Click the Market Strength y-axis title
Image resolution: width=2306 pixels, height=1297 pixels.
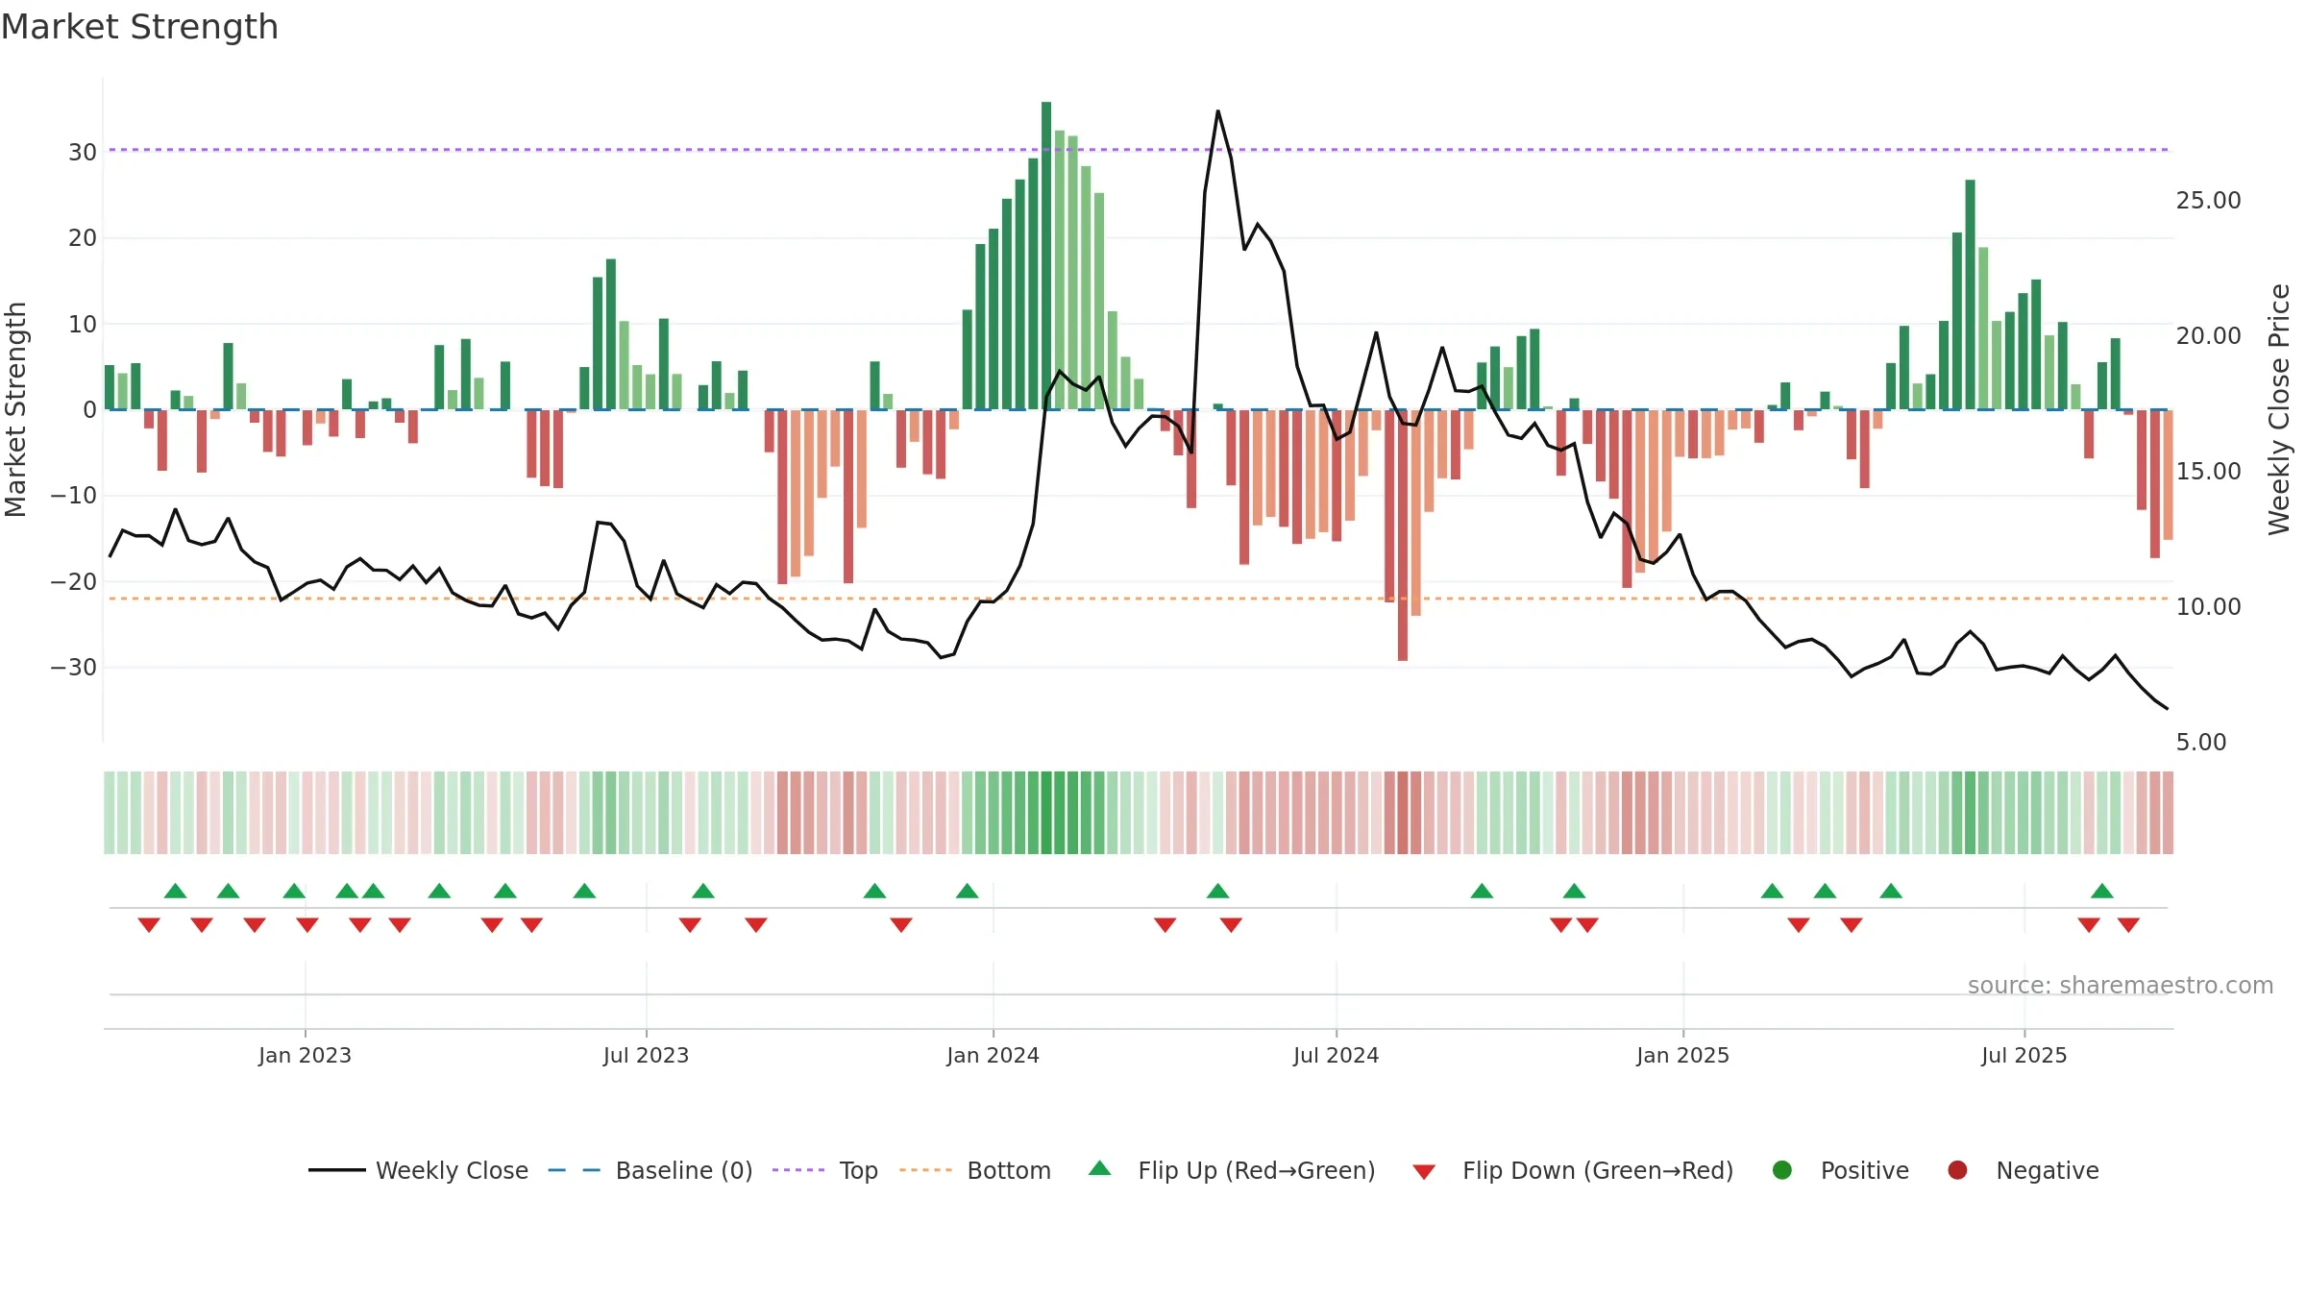tap(15, 409)
